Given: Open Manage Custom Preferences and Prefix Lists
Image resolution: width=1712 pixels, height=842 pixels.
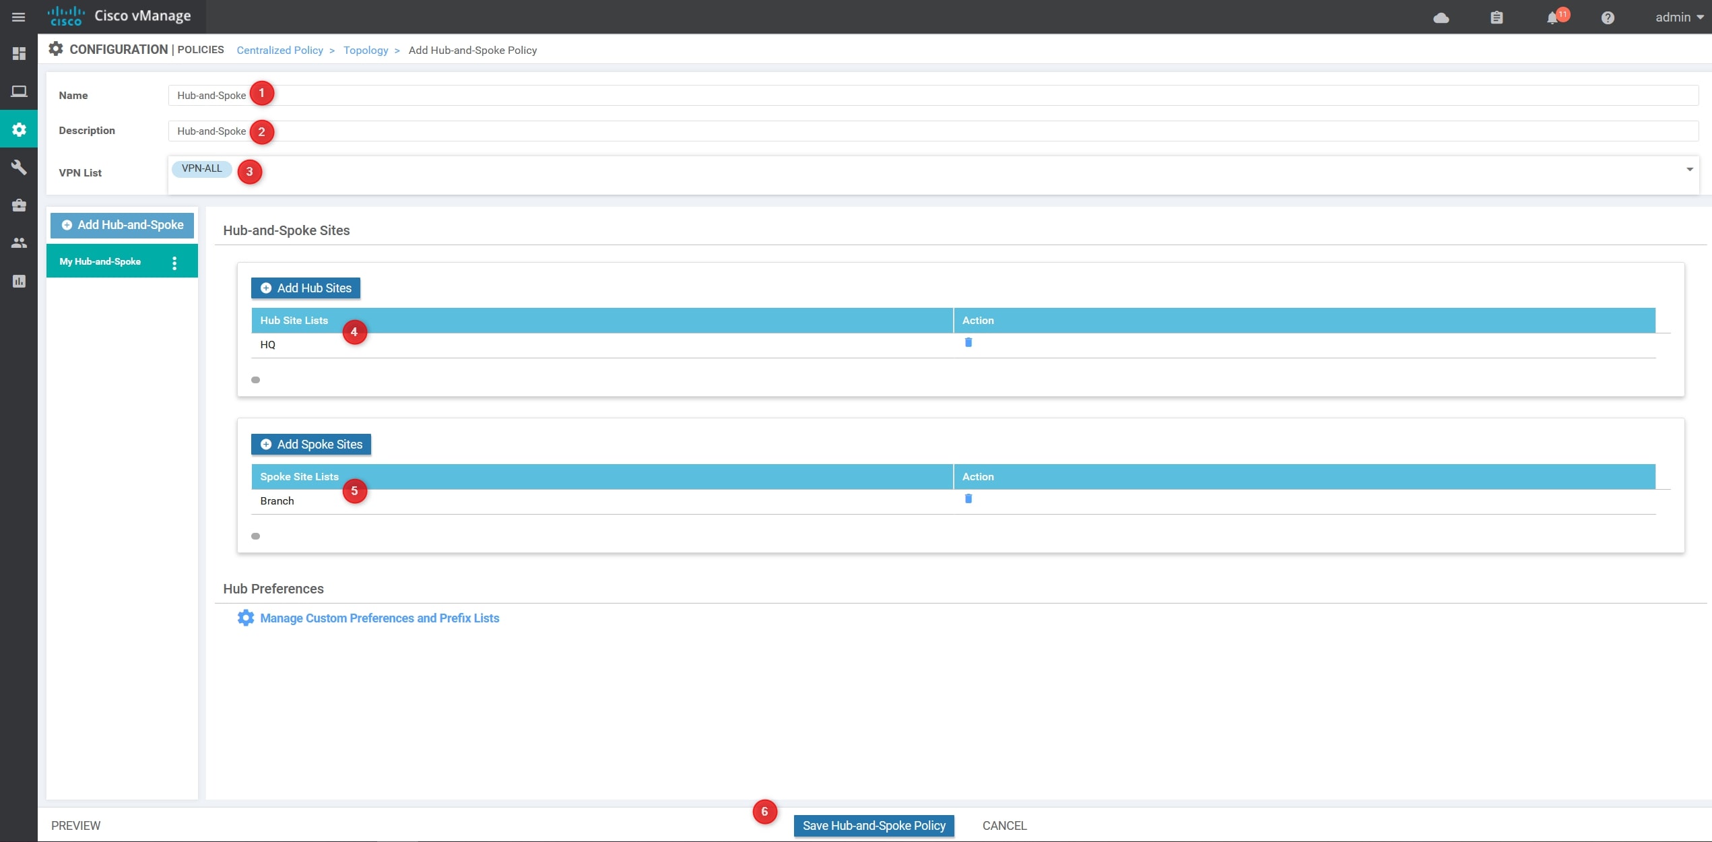Looking at the screenshot, I should click(379, 618).
